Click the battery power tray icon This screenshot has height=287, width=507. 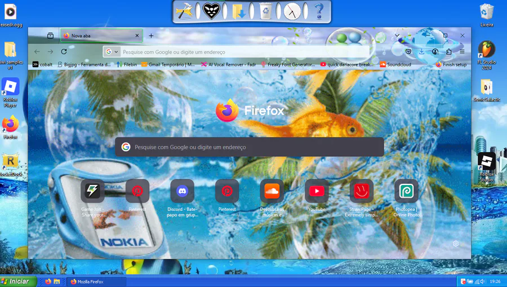[470, 282]
